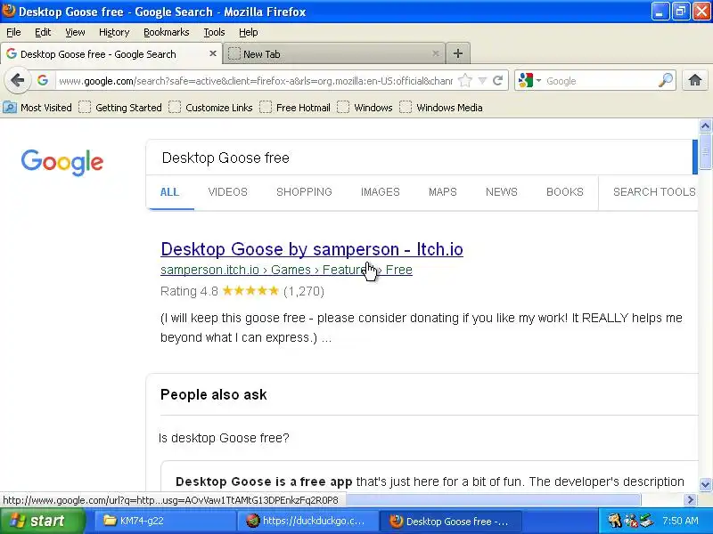Viewport: 713px width, 534px height.
Task: Switch to MAPS results
Action: click(x=442, y=192)
